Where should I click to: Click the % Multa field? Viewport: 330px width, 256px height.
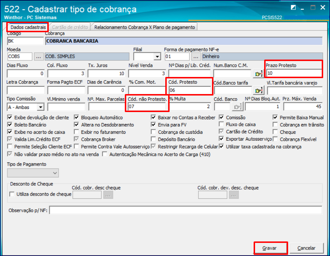click(190, 107)
